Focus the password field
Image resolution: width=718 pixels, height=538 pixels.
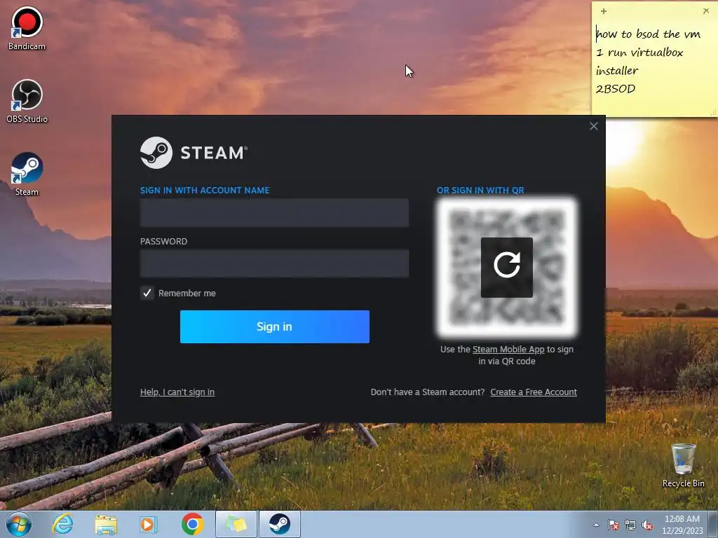pos(274,263)
